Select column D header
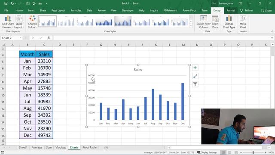Image resolution: width=275 pixels, height=155 pixels. tap(60, 45)
